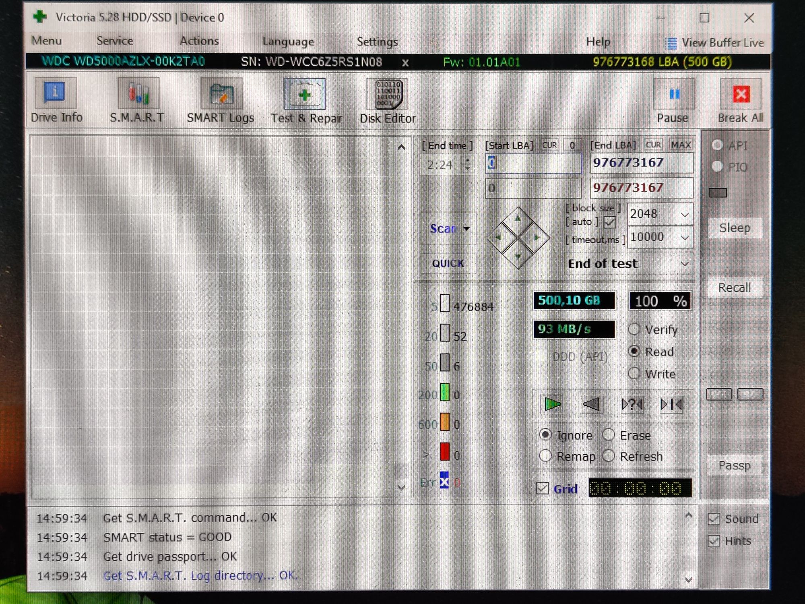The width and height of the screenshot is (805, 604).
Task: Open the timeout 10000 dropdown
Action: [684, 238]
